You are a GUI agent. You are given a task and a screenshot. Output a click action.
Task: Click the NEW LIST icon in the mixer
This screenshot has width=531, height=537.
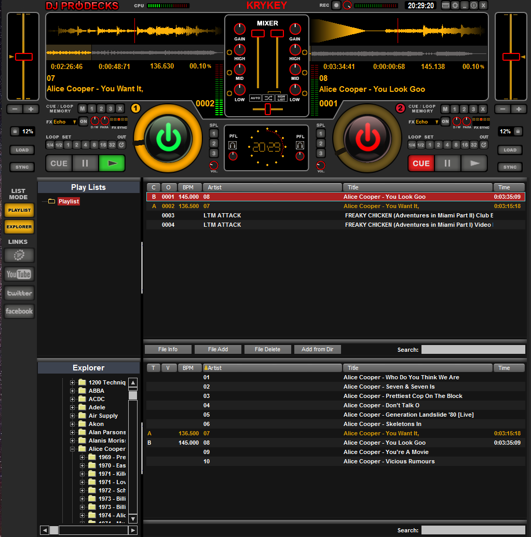click(x=281, y=98)
